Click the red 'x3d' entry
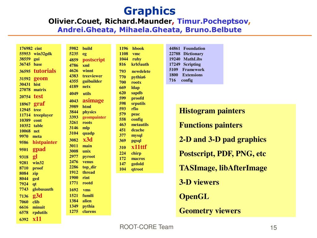This screenshot has width=317, height=238. (x=88, y=140)
